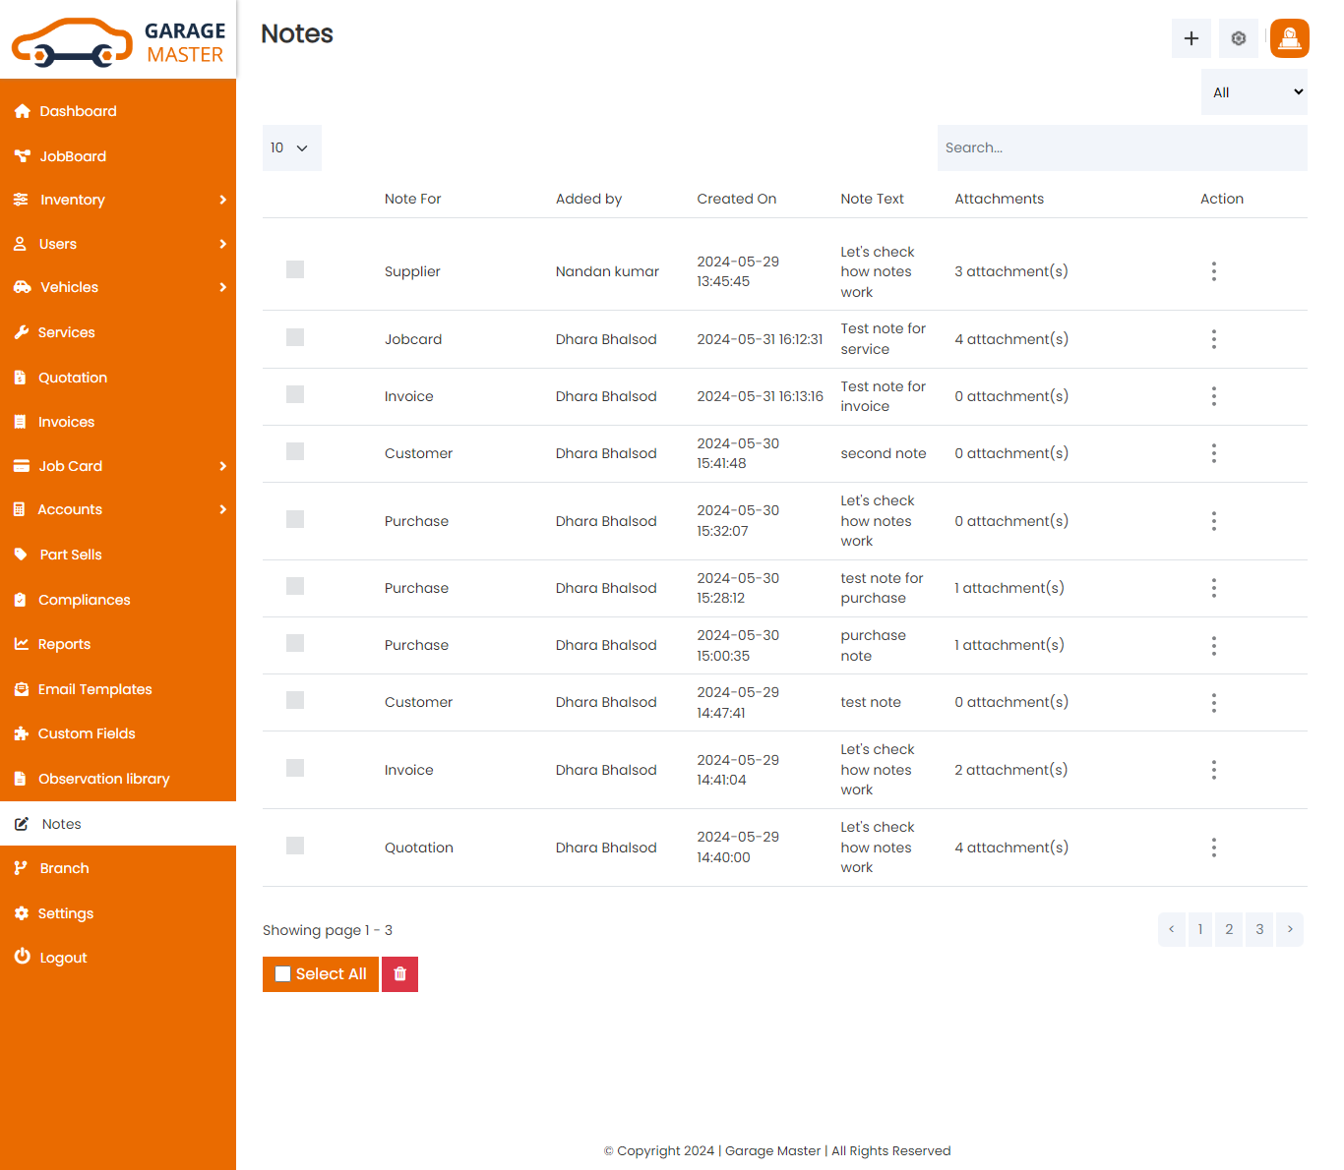Click the Search input field
This screenshot has height=1170, width=1344.
(1122, 147)
